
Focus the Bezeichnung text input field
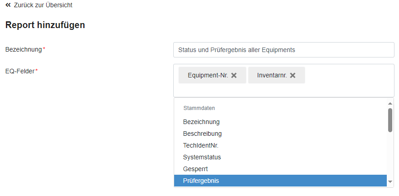(284, 50)
